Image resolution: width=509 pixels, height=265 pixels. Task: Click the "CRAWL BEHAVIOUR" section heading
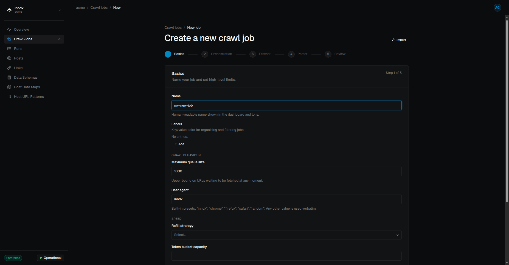(186, 155)
